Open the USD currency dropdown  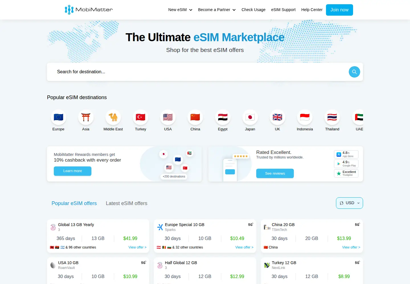(x=349, y=203)
